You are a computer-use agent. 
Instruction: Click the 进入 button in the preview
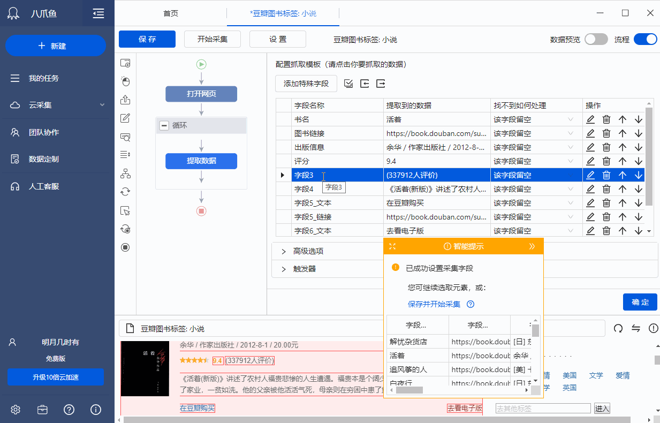[x=602, y=409]
